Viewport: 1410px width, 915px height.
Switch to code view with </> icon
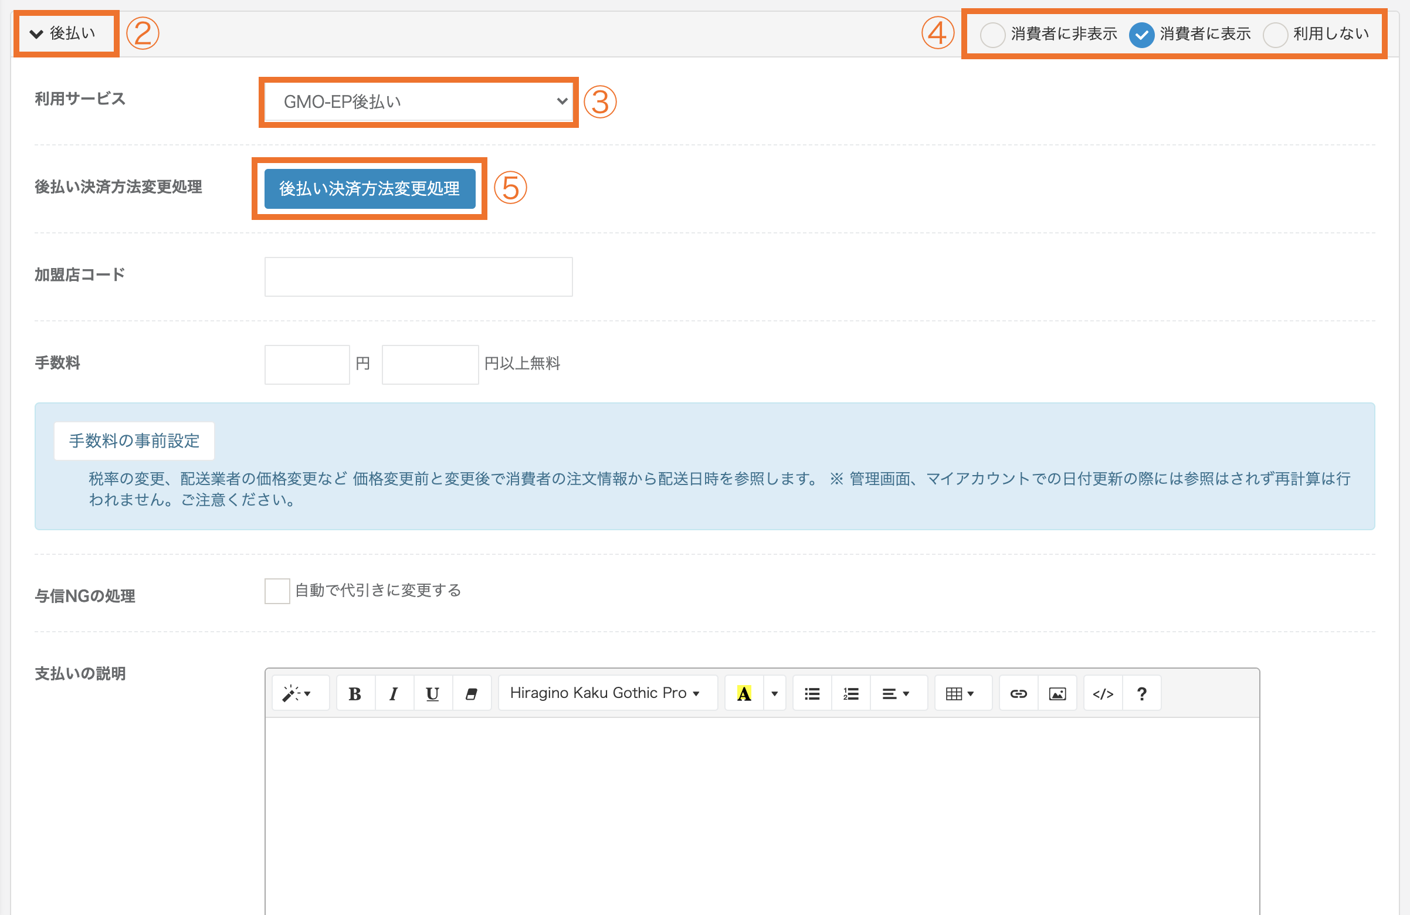[1103, 693]
